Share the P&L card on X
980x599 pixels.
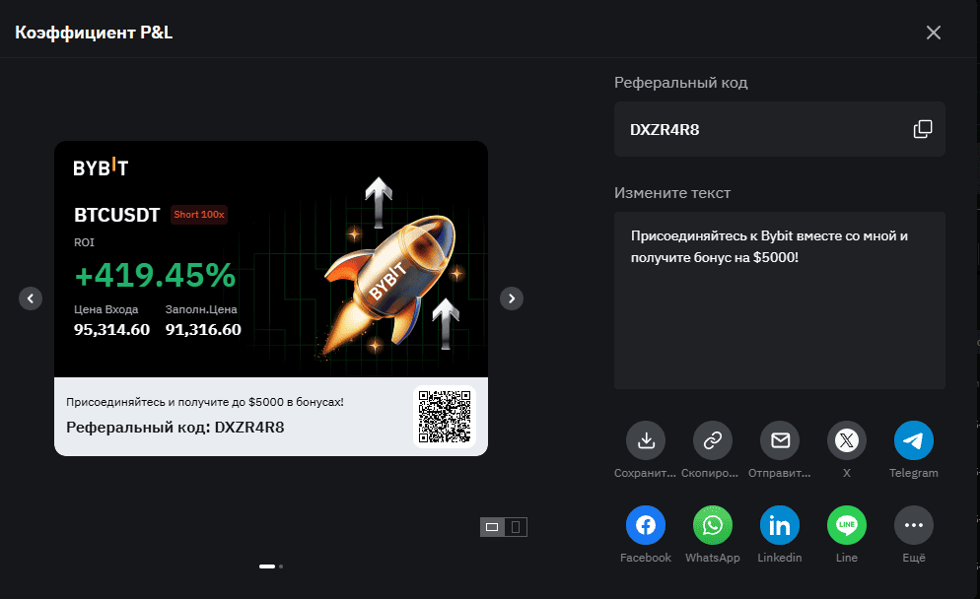point(847,440)
